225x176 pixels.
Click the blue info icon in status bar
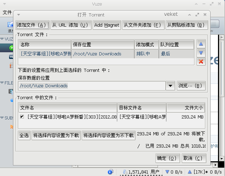coord(111,172)
